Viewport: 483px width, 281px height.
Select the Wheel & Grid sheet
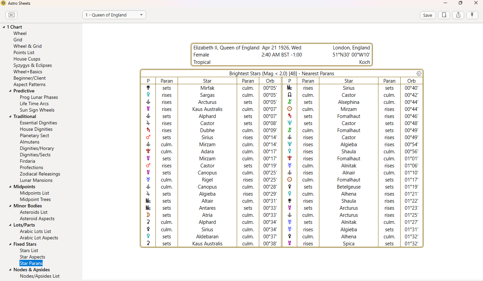coord(28,46)
